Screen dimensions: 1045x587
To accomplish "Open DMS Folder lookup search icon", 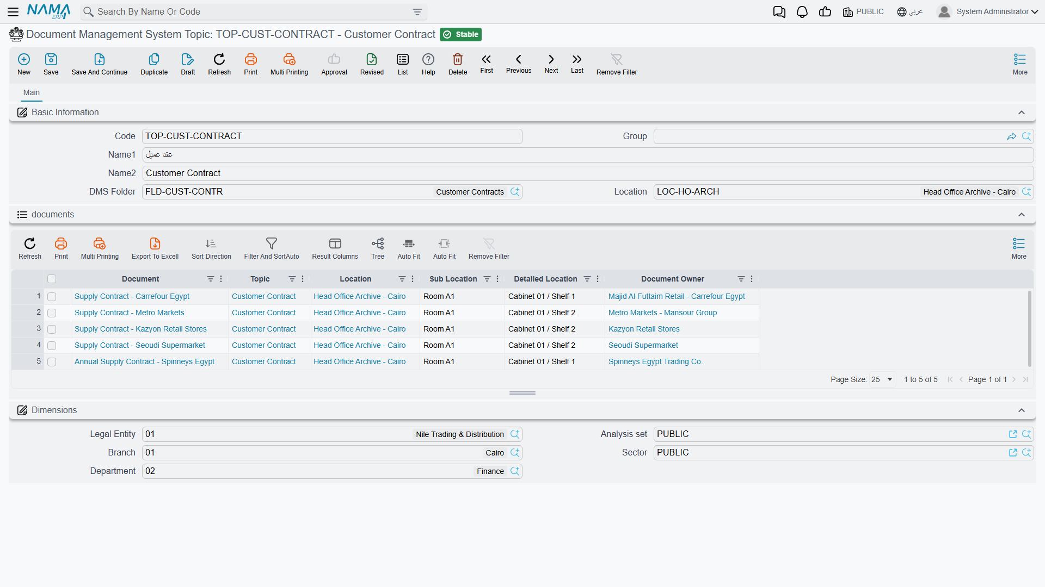I will coord(515,192).
